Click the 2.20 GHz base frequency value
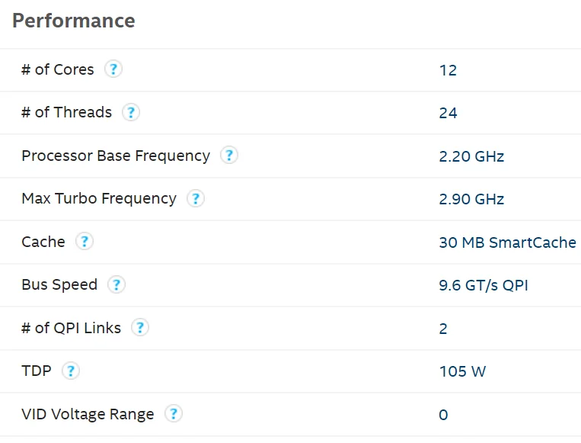Image resolution: width=581 pixels, height=443 pixels. pyautogui.click(x=471, y=156)
